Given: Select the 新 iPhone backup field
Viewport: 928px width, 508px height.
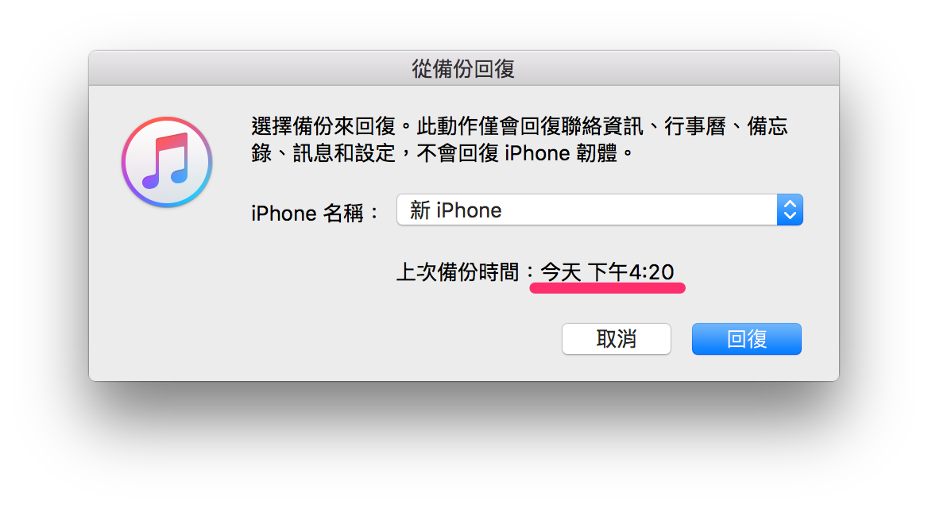Looking at the screenshot, I should click(x=600, y=210).
